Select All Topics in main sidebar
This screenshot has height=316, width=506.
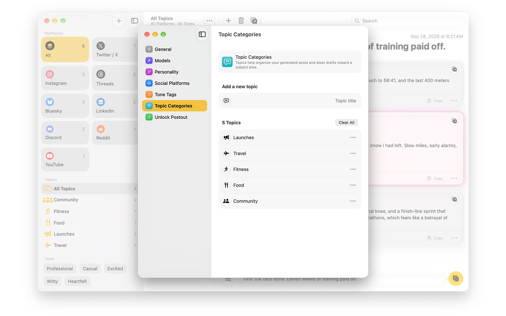90,189
